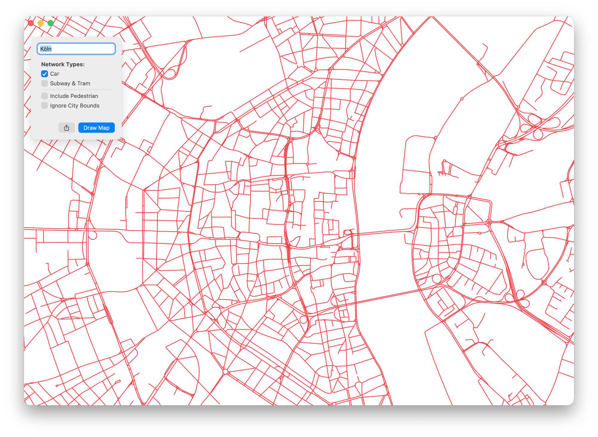Close the window with red button
The width and height of the screenshot is (598, 437).
tap(31, 23)
